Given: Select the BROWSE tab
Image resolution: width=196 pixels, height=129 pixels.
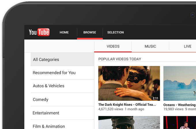Looking at the screenshot, I should point(90,32).
